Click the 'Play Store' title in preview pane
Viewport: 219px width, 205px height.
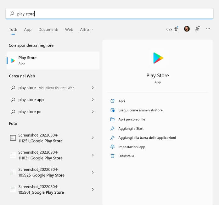(158, 75)
